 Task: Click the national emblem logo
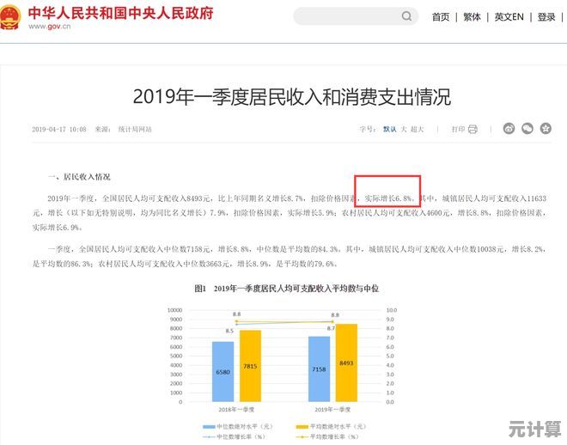pyautogui.click(x=12, y=17)
